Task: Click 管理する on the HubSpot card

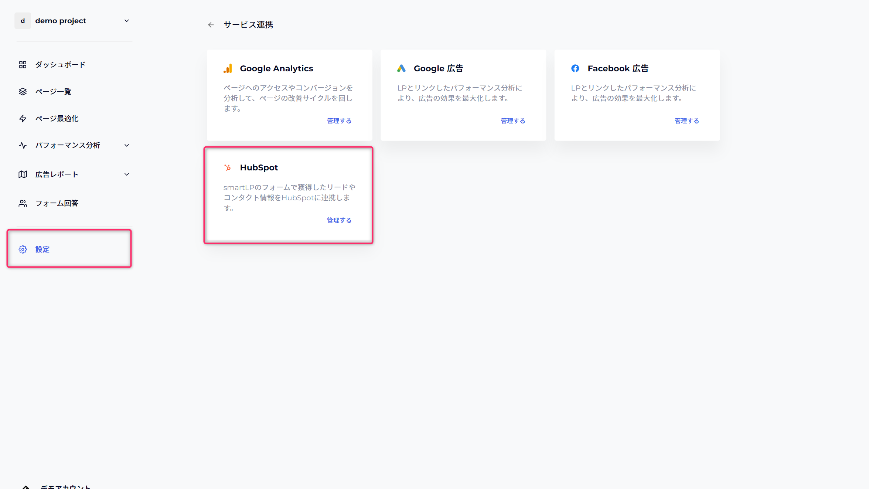Action: click(338, 220)
